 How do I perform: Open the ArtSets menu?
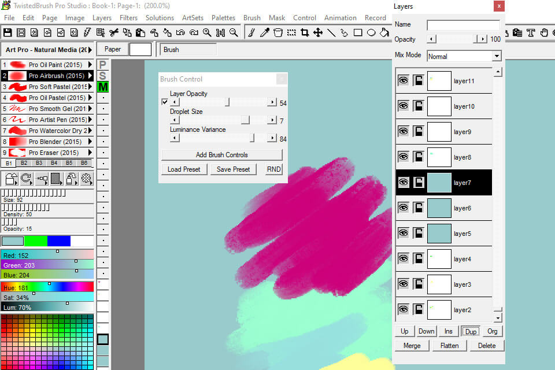tap(193, 18)
